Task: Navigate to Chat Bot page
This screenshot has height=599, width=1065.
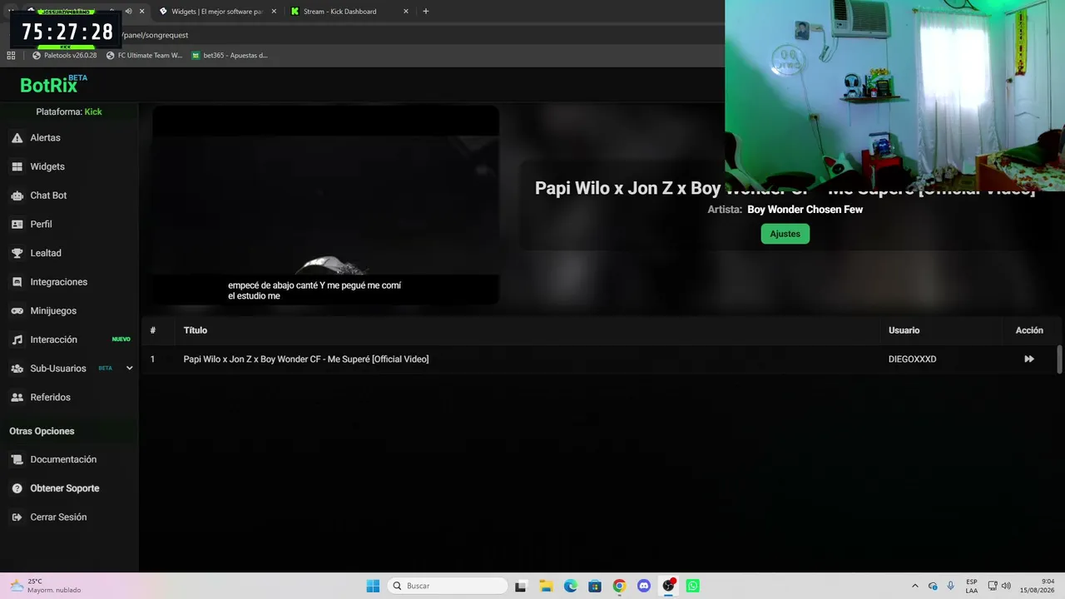Action: point(48,196)
